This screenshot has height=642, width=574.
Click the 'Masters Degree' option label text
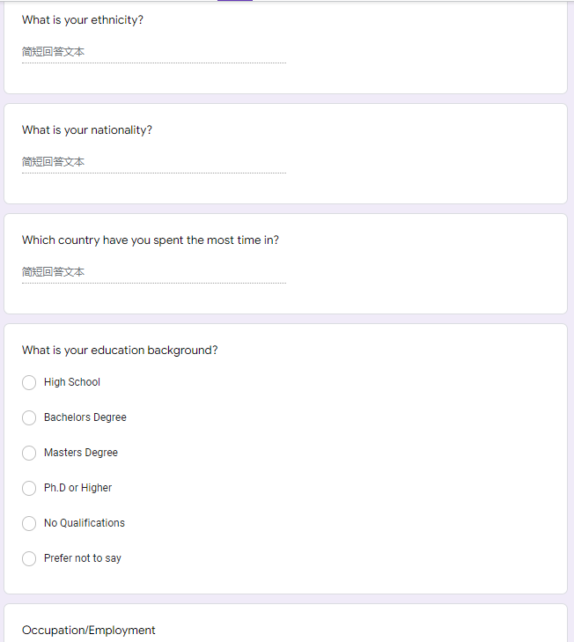pos(81,453)
